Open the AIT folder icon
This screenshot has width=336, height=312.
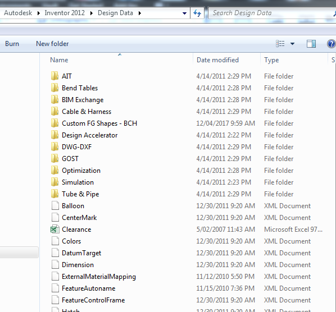pyautogui.click(x=55, y=76)
